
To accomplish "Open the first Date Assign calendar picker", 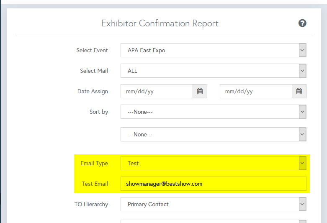I will 200,91.
